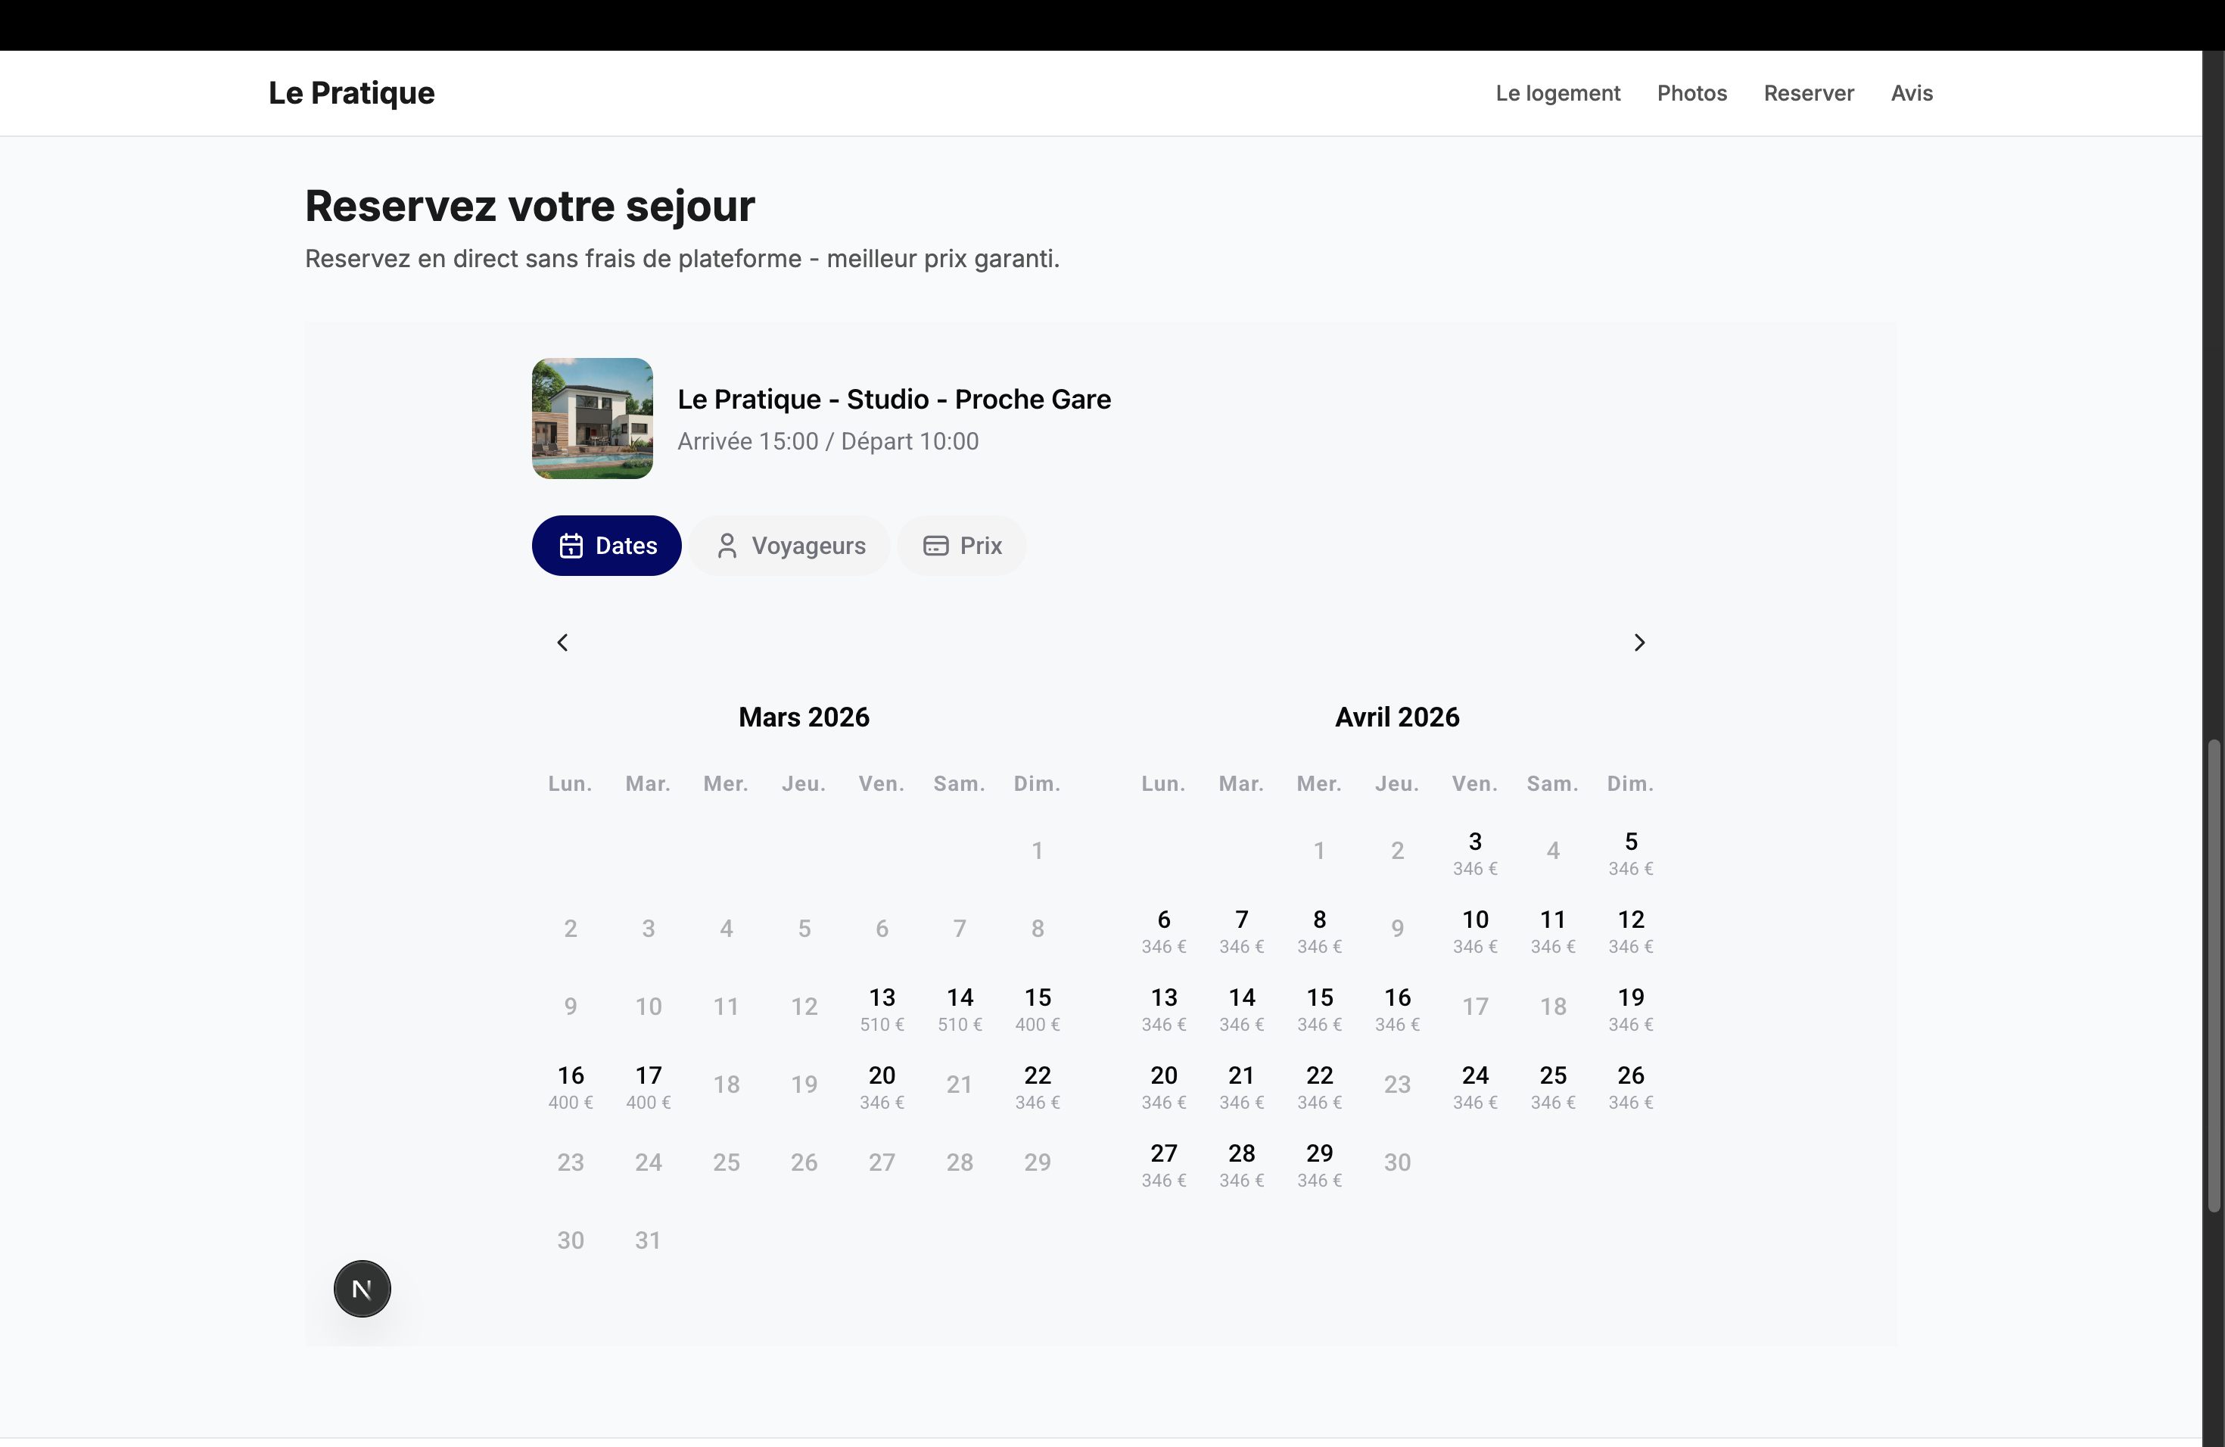This screenshot has height=1447, width=2225.
Task: Select March 20 at 346 €
Action: point(882,1086)
